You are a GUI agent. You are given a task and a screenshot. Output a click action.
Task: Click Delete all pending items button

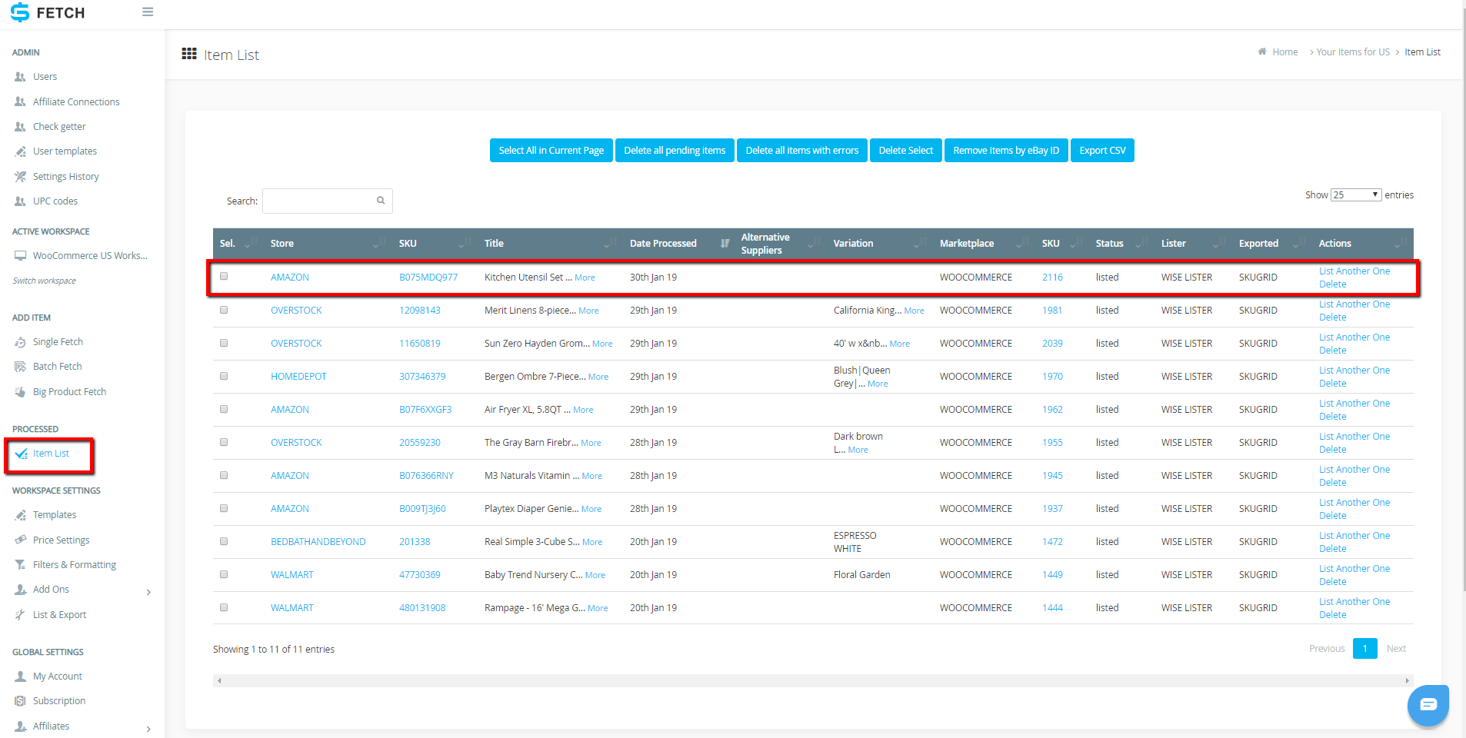pyautogui.click(x=675, y=151)
